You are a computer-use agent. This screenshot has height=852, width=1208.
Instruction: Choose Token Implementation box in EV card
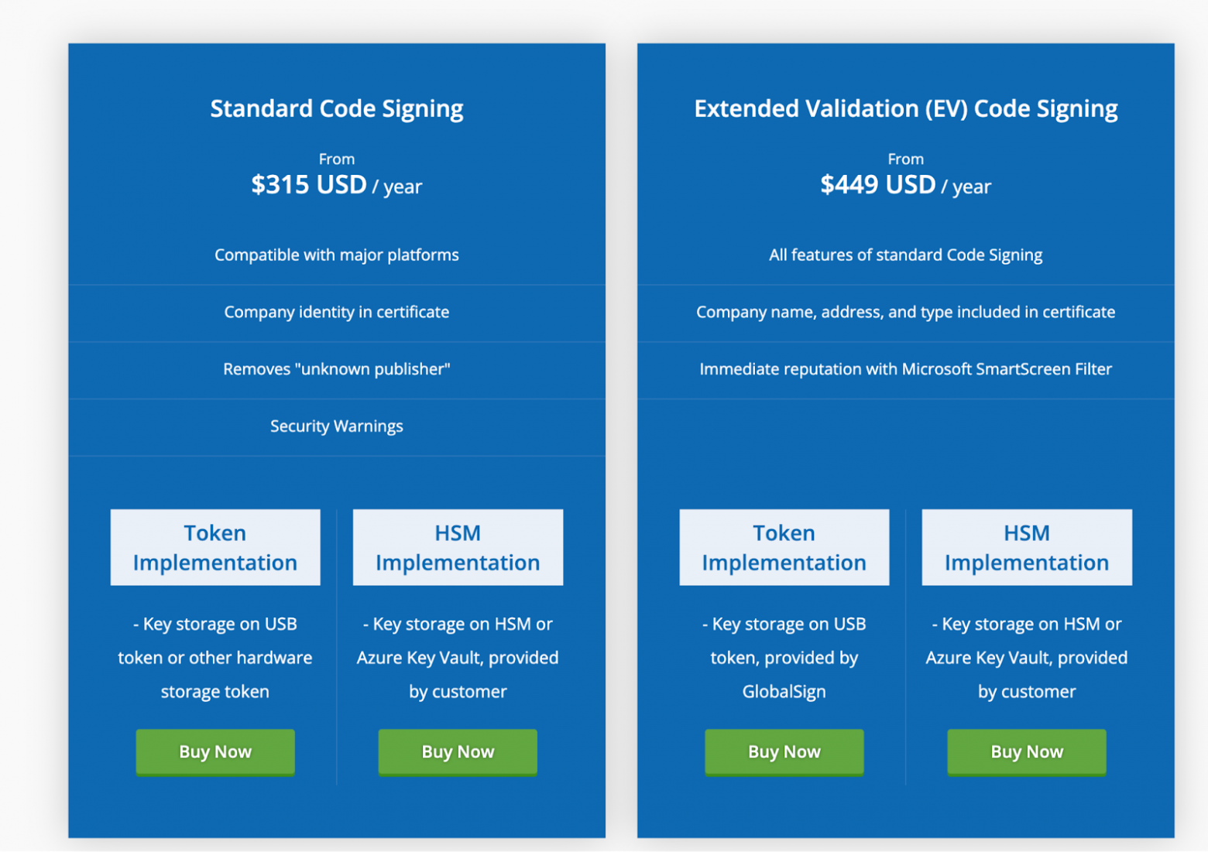coord(784,547)
